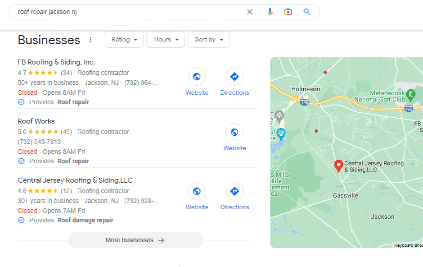This screenshot has width=423, height=267.
Task: Click the Keyboard shortcuts link on the map
Action: point(408,245)
